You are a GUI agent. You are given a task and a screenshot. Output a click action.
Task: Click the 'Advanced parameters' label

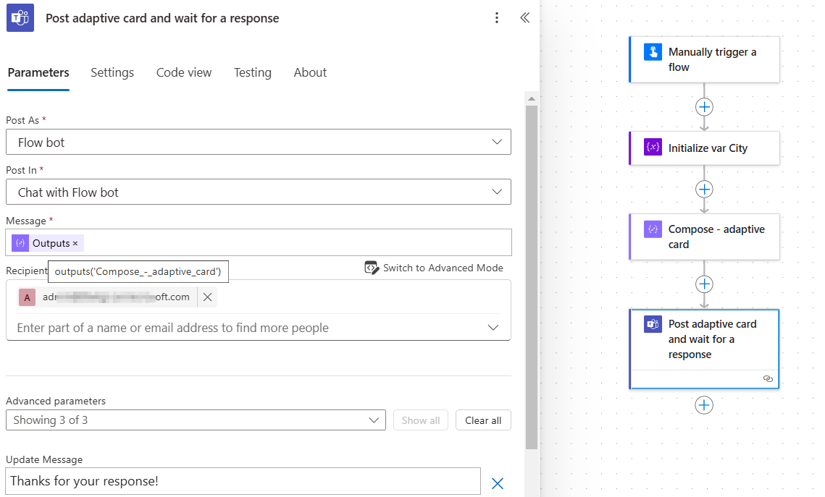pos(56,401)
